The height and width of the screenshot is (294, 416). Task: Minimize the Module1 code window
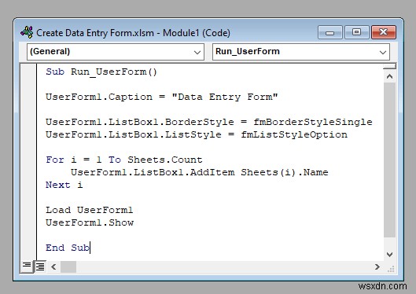coord(329,32)
